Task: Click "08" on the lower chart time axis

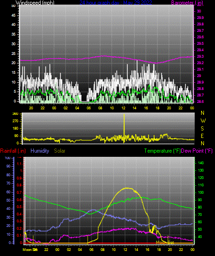Action: [102, 250]
